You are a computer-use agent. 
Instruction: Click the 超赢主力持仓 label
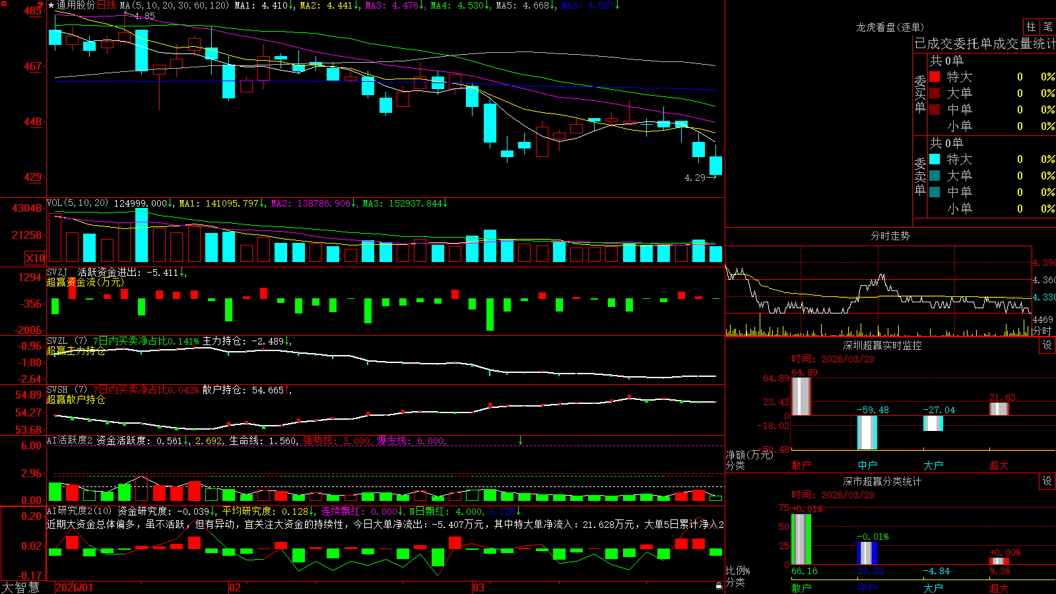(76, 350)
